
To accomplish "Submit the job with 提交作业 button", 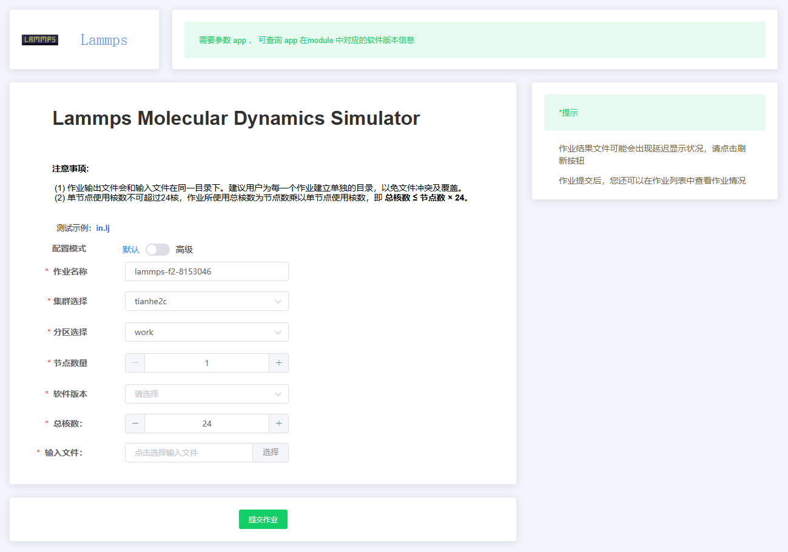I will coord(263,519).
